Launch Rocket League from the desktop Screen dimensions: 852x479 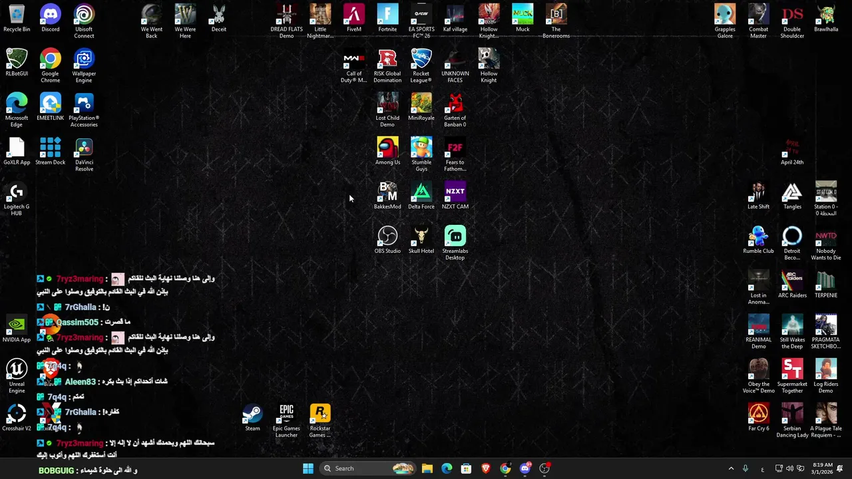[x=421, y=66]
